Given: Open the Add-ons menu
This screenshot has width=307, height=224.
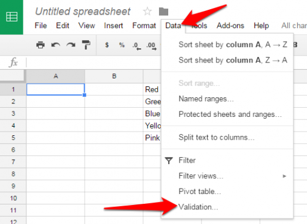Looking at the screenshot, I should click(x=230, y=26).
